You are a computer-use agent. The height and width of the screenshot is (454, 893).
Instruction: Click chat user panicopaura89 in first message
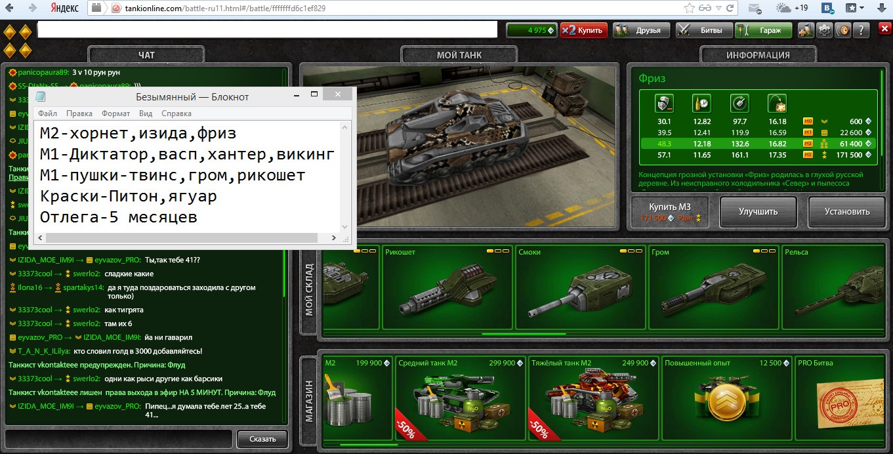(43, 72)
